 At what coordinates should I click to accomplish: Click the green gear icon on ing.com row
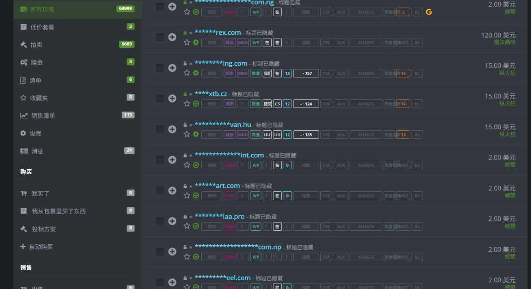pos(196,73)
